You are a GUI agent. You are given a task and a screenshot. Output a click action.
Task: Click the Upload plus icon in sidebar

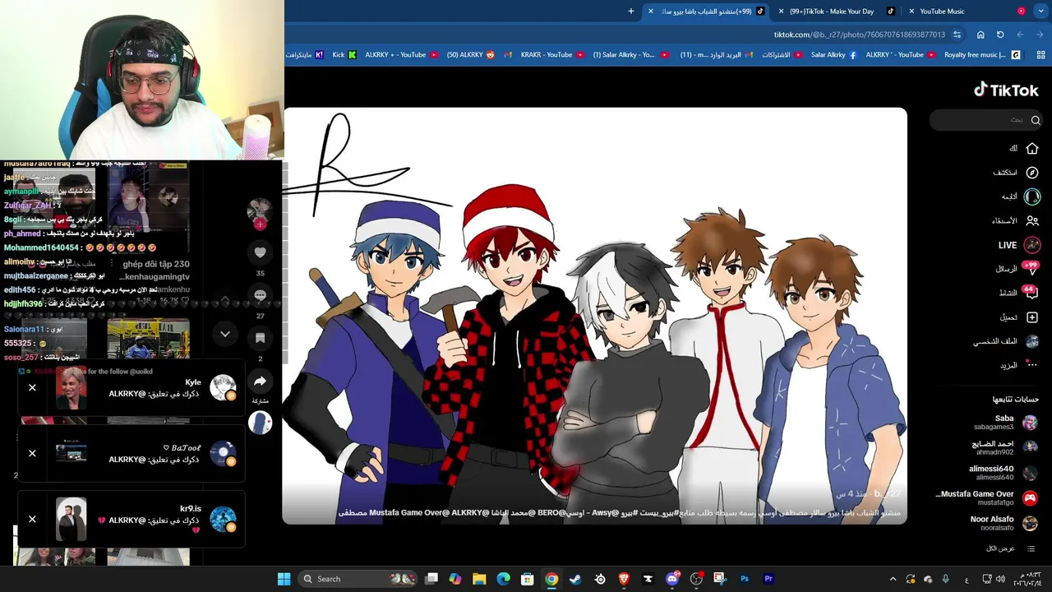tap(1031, 317)
